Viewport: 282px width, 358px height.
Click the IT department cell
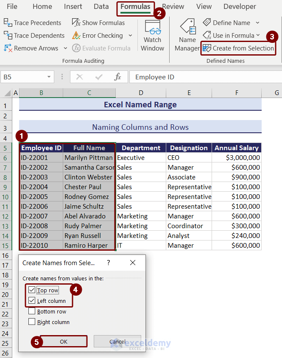[141, 246]
